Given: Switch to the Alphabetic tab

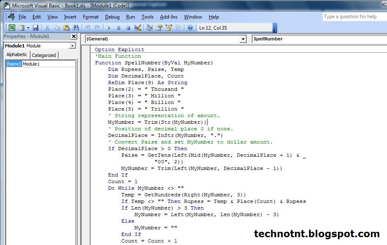Looking at the screenshot, I should coord(17,54).
